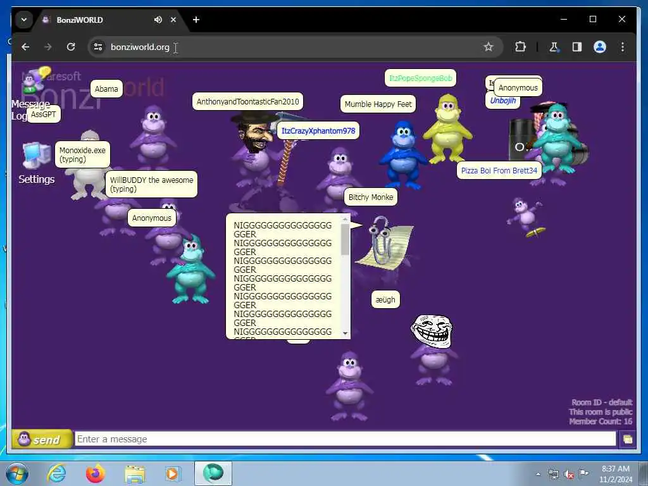648x486 pixels.
Task: Select the Monoxide.exe (typing) name tag
Action: pyautogui.click(x=82, y=154)
